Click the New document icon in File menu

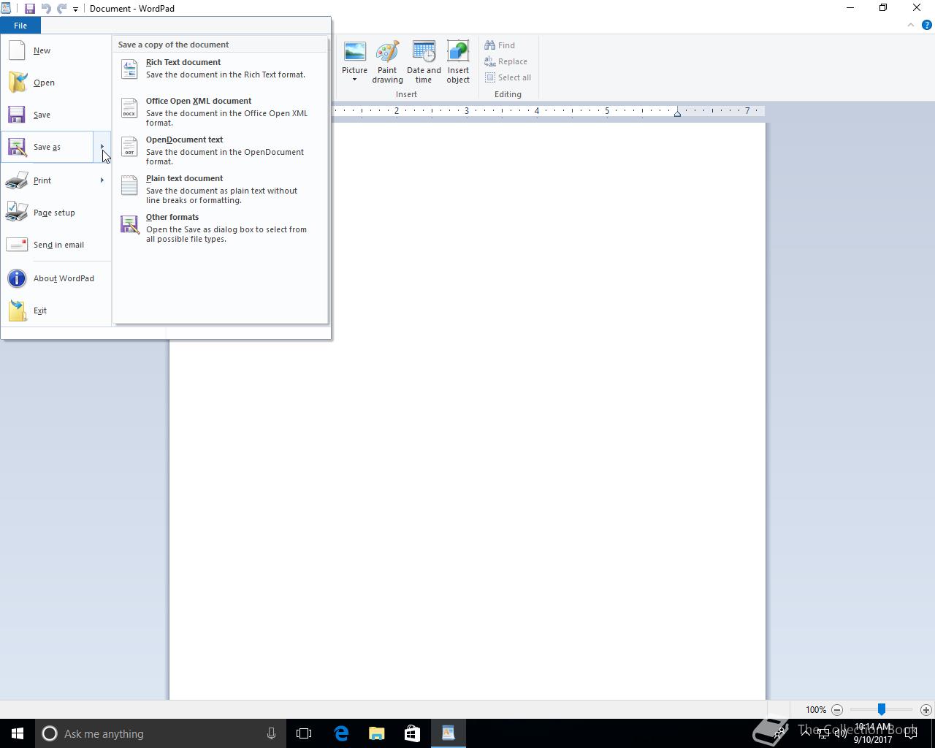(x=17, y=50)
